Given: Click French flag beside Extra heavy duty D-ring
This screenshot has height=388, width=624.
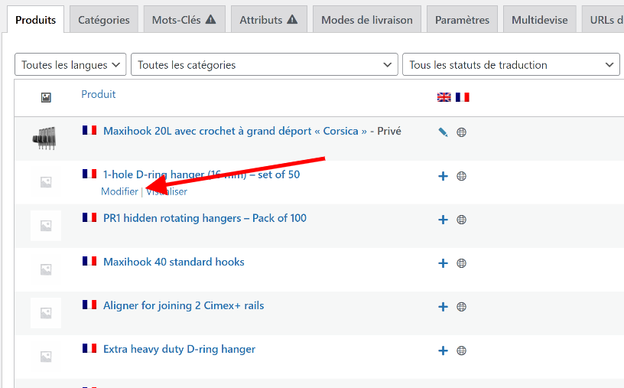Looking at the screenshot, I should (89, 348).
